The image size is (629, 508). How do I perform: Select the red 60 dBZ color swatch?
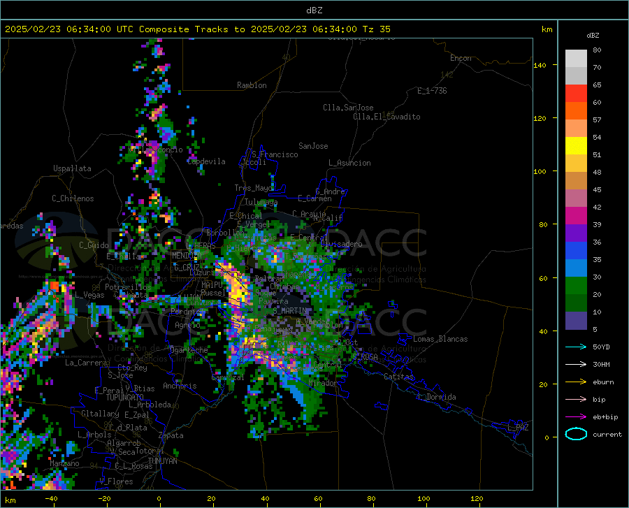576,94
